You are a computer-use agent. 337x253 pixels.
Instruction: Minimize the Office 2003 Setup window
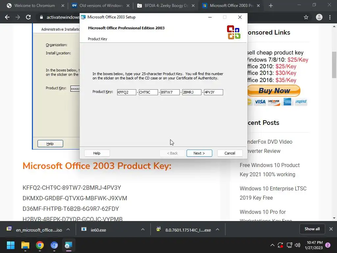pyautogui.click(x=210, y=17)
